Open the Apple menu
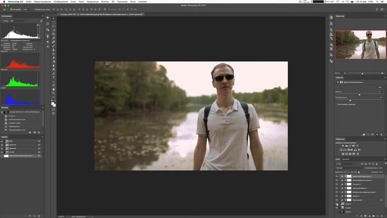Viewport: 387px width, 218px height. point(4,2)
